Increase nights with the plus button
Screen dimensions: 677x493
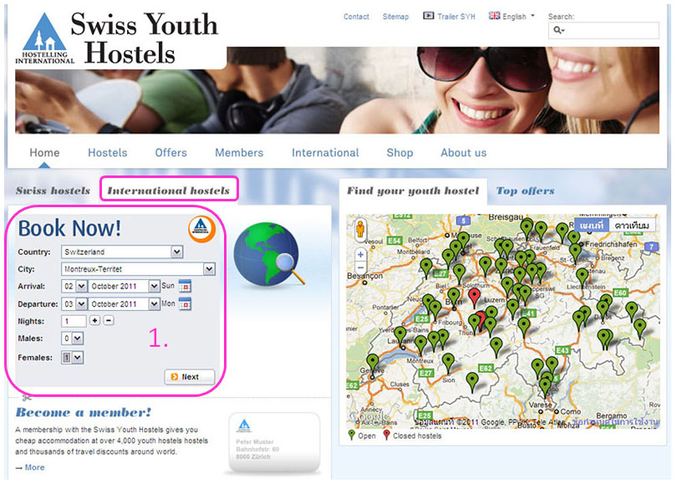[x=95, y=320]
